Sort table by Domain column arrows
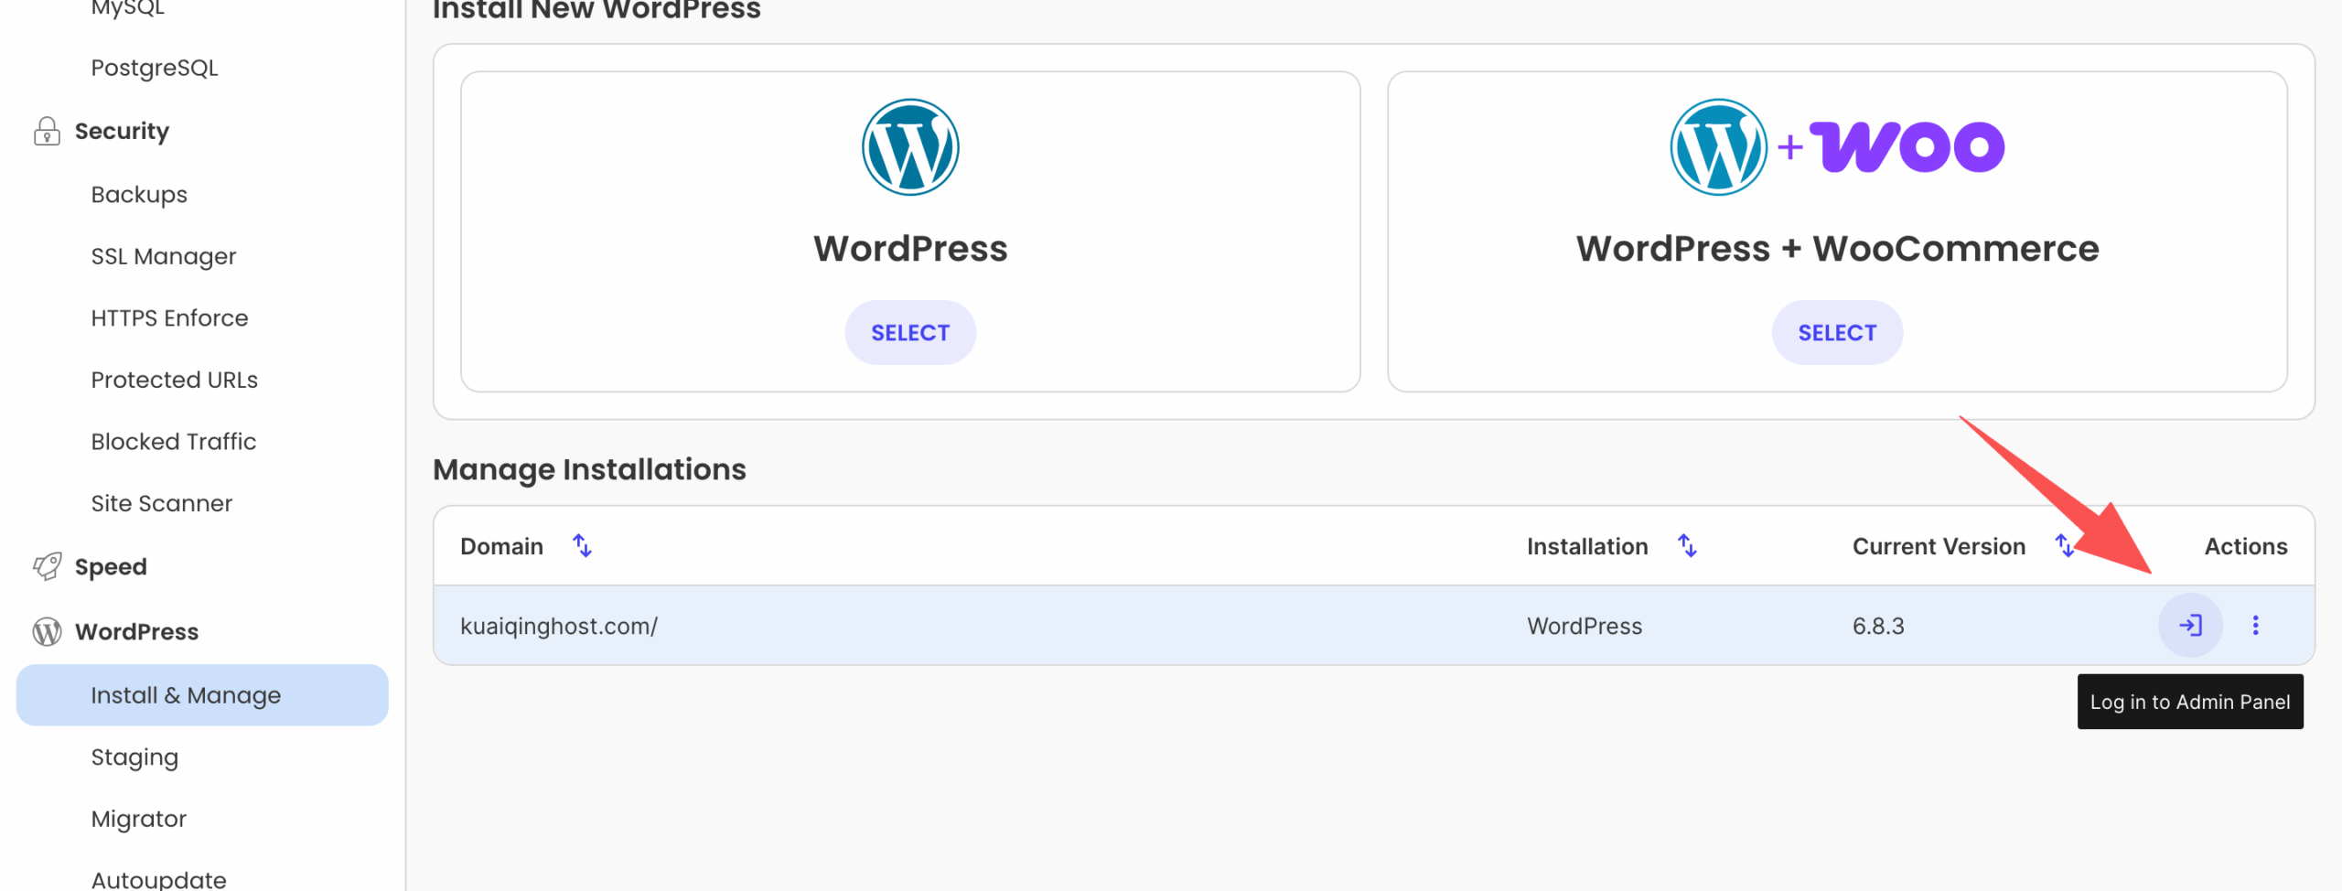 coord(582,546)
